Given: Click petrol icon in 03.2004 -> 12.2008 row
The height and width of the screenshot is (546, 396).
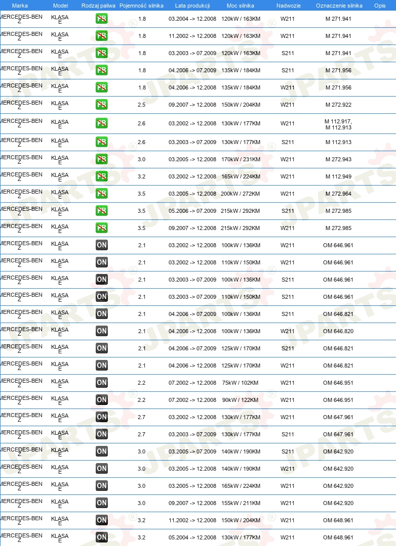Looking at the screenshot, I should pyautogui.click(x=101, y=19).
